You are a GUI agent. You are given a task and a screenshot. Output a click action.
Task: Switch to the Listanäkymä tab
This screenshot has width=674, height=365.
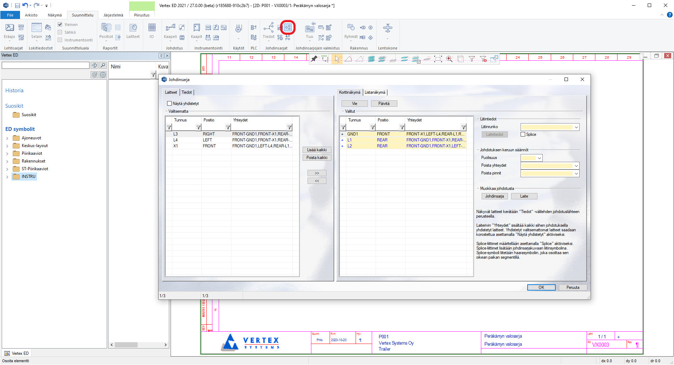(375, 92)
